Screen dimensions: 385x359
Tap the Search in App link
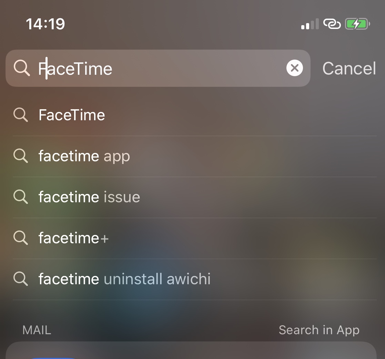[x=319, y=330]
